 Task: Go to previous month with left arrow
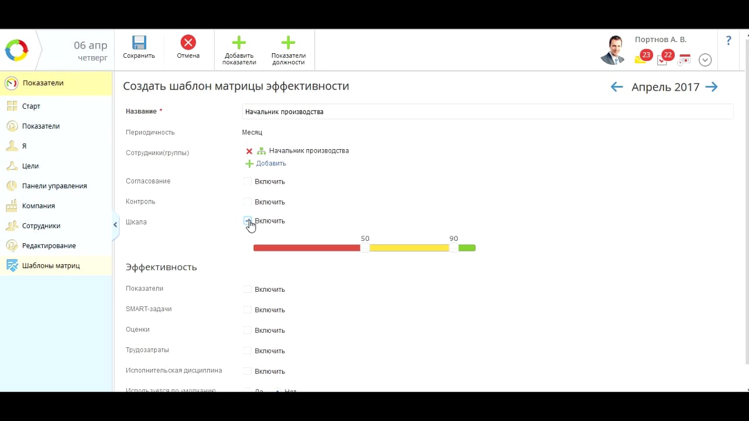[616, 87]
